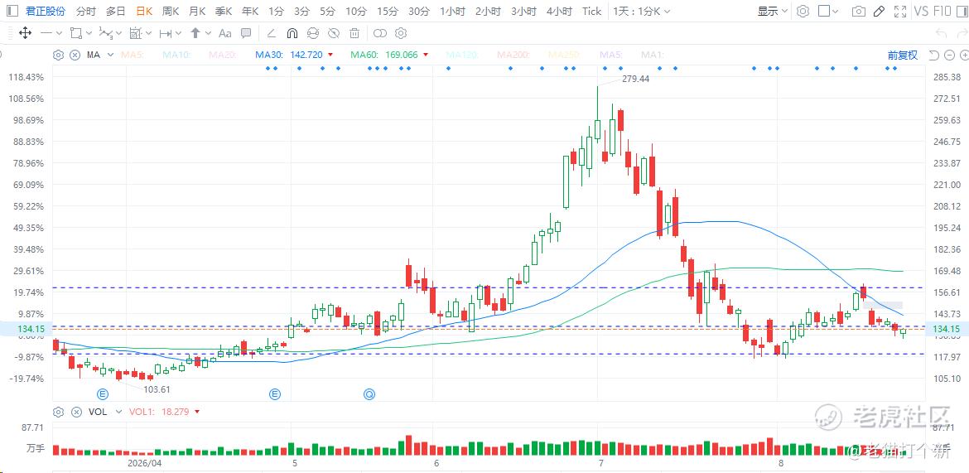
Task: Expand the arrow marker dropdown
Action: tap(208, 33)
